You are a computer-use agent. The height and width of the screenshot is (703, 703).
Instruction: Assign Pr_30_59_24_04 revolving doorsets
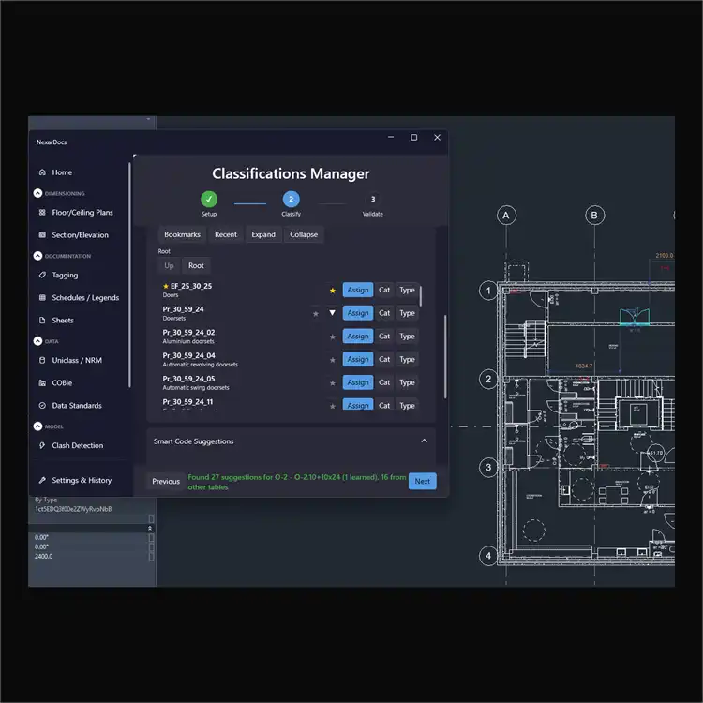coord(358,359)
